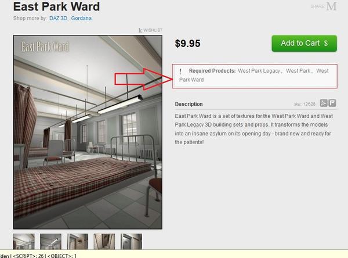Open West Park Legacy required product

tap(259, 71)
